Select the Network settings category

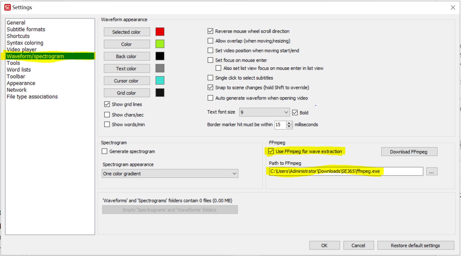[17, 90]
